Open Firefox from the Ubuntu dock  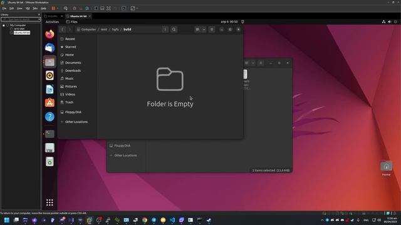click(49, 34)
